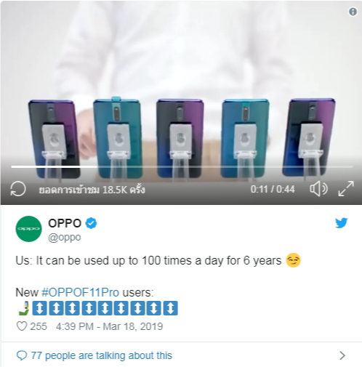The width and height of the screenshot is (362, 367).
Task: Open 77 people are talking about this
Action: (x=102, y=355)
